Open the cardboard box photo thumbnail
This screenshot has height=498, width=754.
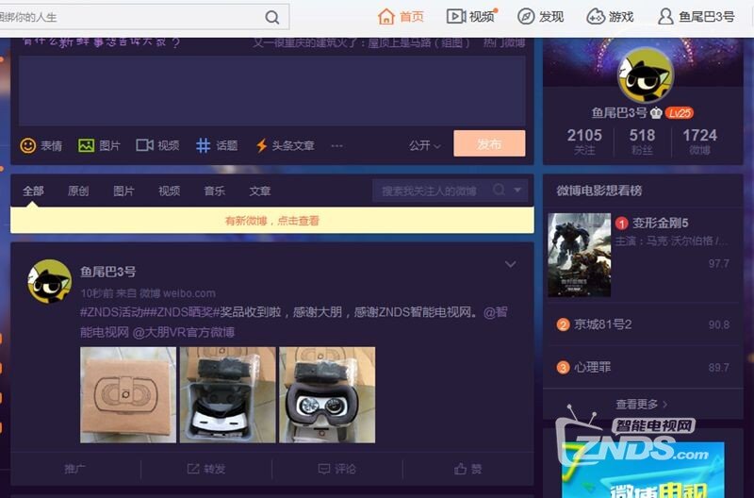pos(128,394)
